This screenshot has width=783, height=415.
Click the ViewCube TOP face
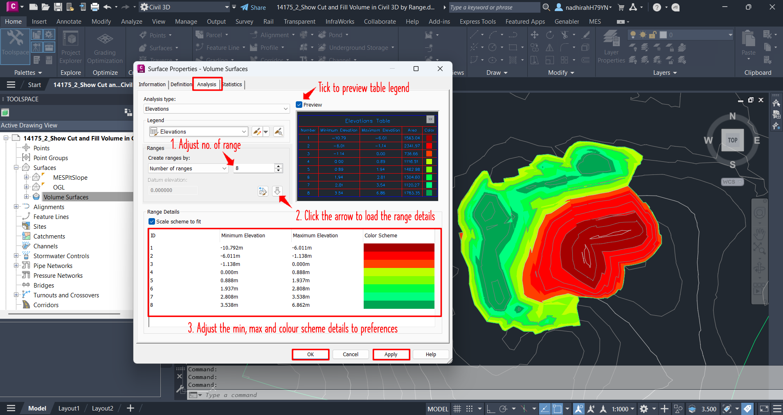[732, 140]
